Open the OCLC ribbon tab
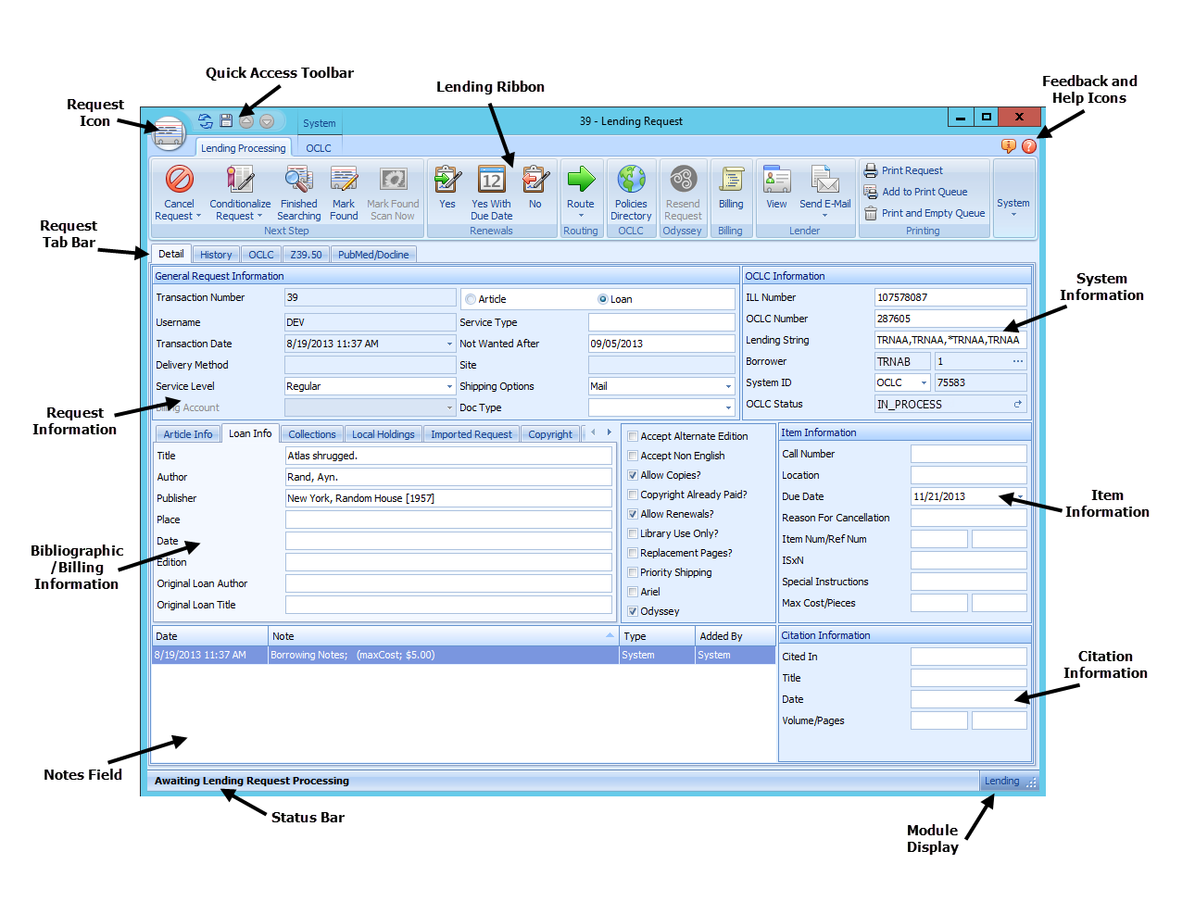The width and height of the screenshot is (1195, 914). 319,147
